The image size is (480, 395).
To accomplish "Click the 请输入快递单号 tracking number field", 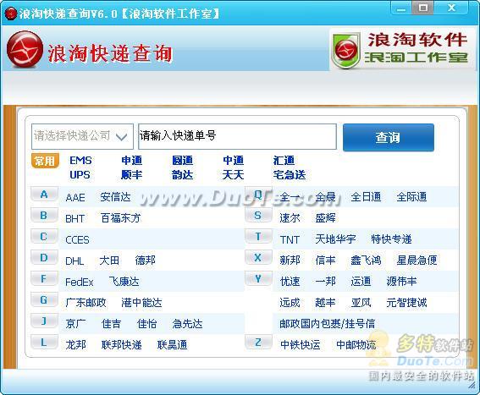I will coord(237,136).
